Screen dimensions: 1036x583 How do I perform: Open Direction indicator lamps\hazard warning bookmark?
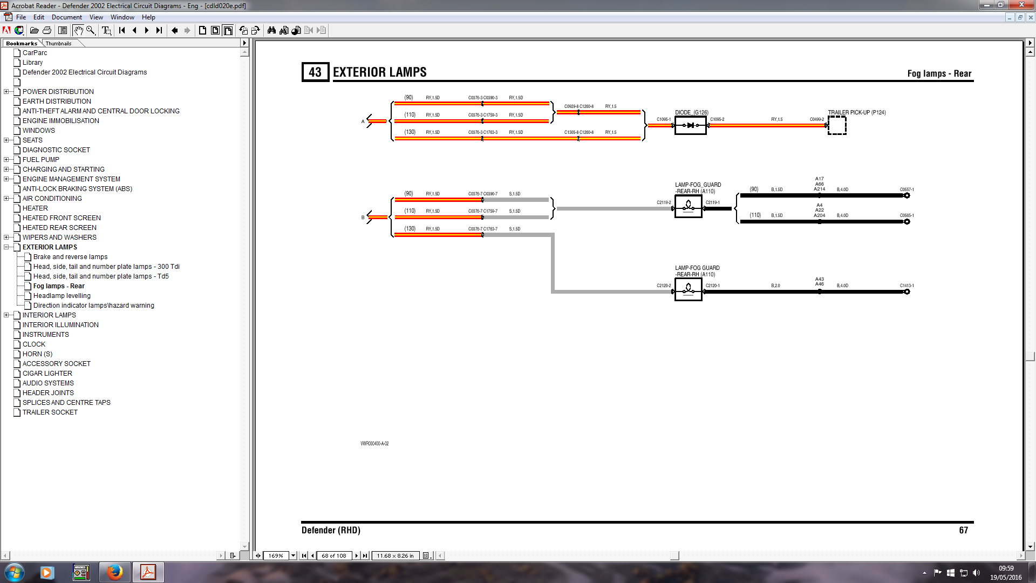(94, 306)
